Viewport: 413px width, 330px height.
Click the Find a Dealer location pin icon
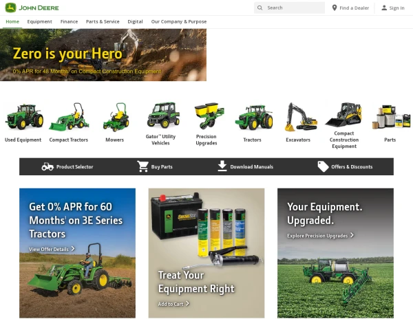[x=335, y=8]
